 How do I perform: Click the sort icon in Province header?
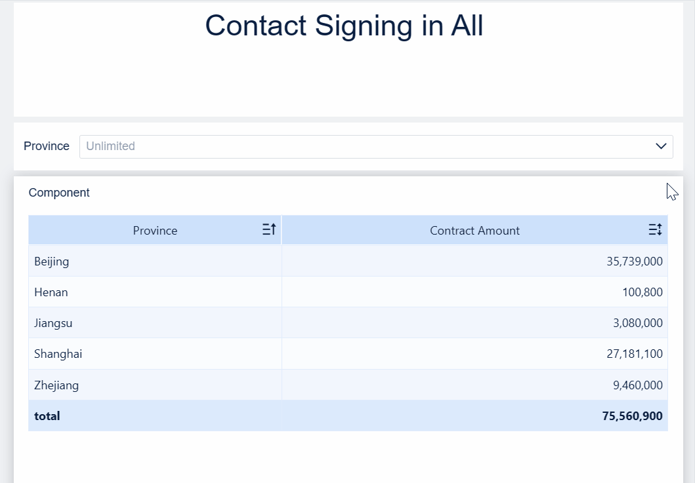pos(269,229)
